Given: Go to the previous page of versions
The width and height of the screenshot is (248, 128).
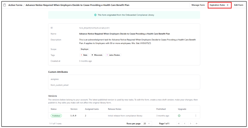Looking at the screenshot, I should pos(184,124).
